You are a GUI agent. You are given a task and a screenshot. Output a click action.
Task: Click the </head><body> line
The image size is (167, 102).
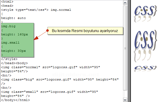14,63
